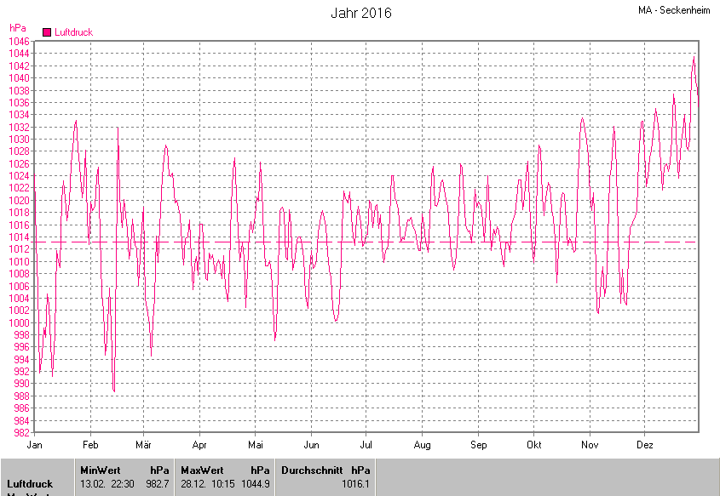Click the 1046 value on the y-axis
The image size is (720, 496).
[19, 41]
